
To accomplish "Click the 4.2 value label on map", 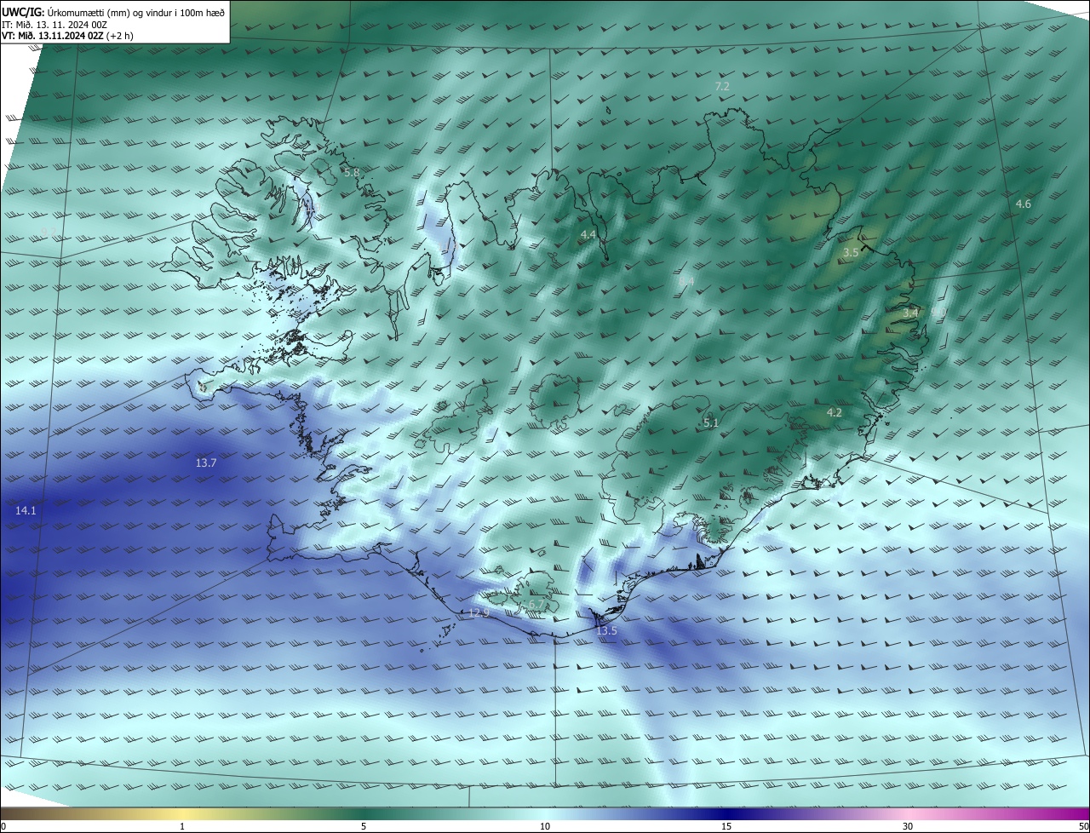I will [x=835, y=413].
